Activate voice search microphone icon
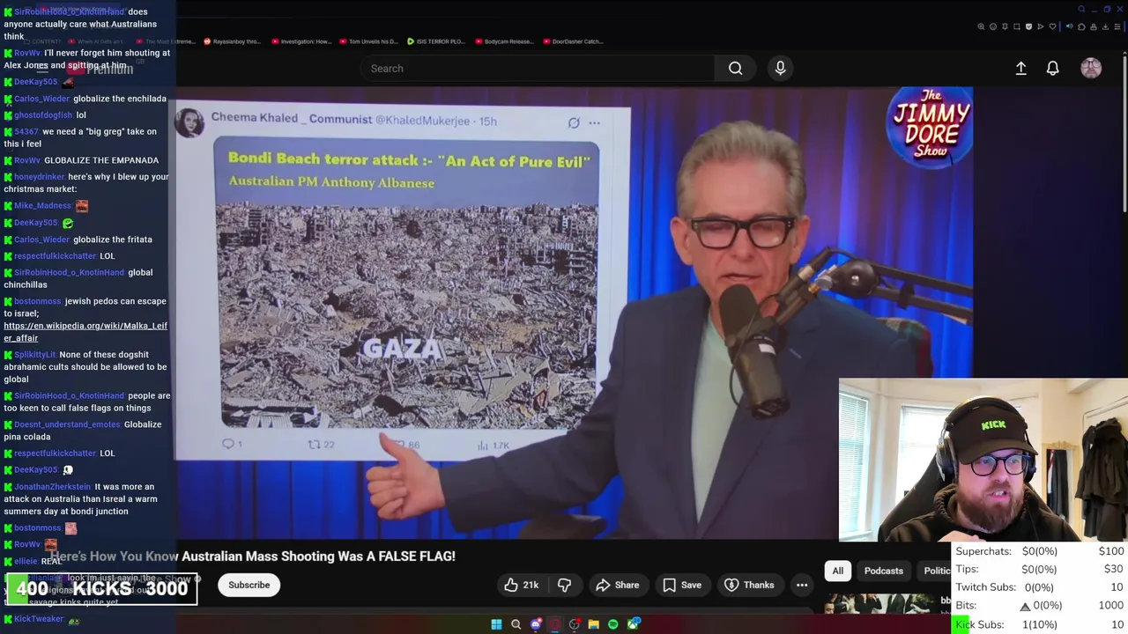 tap(780, 69)
